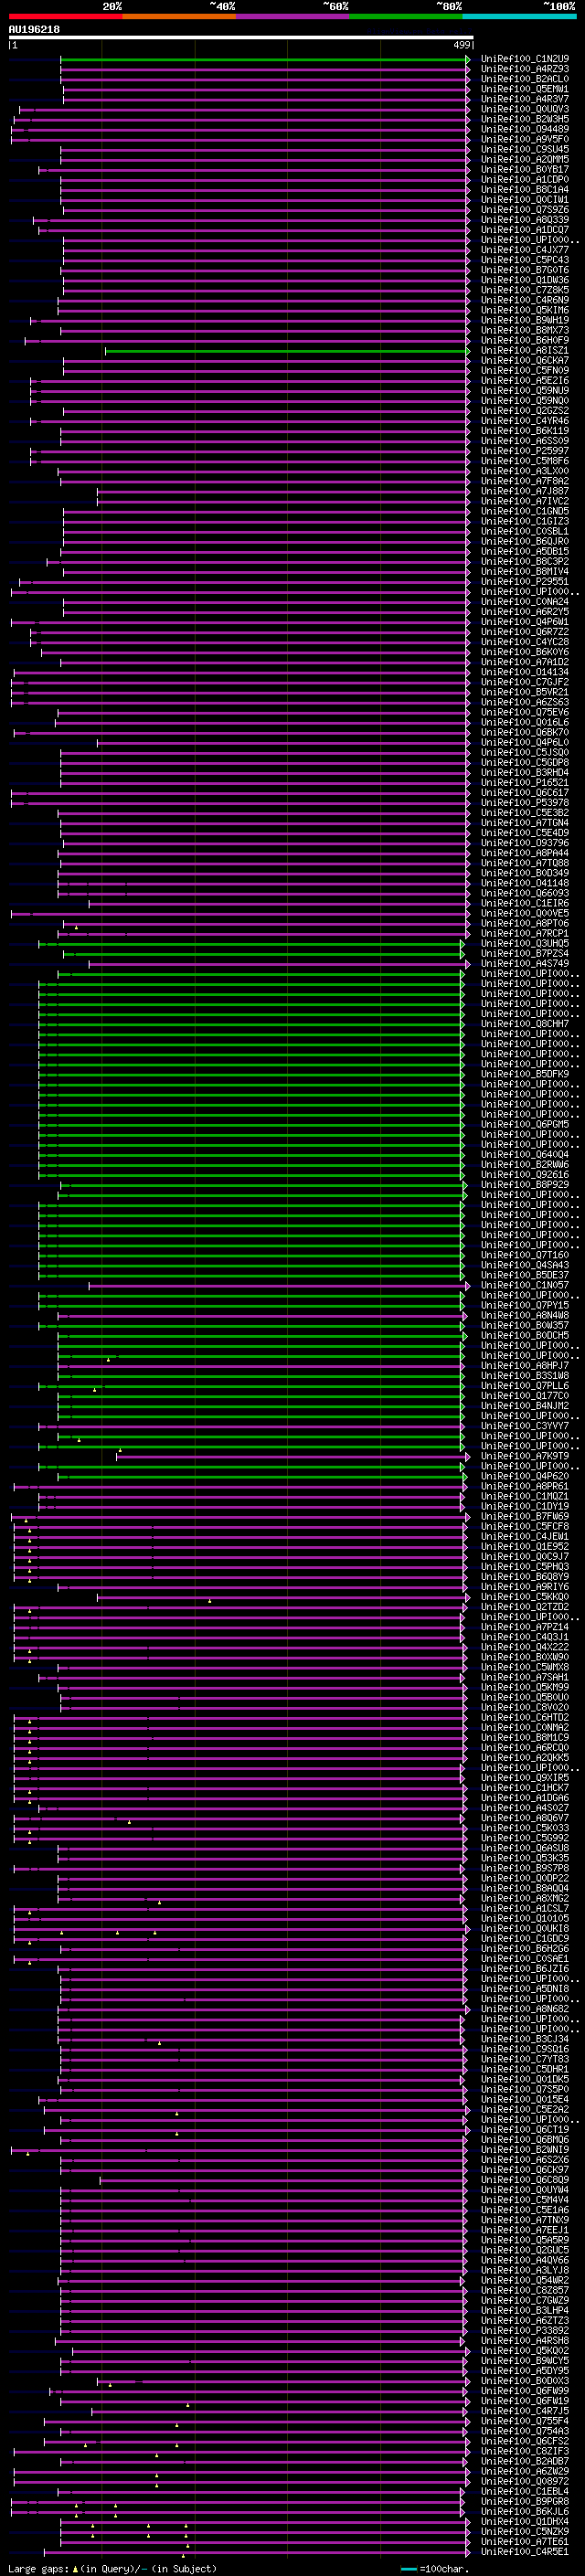The width and height of the screenshot is (585, 2576).
Task: Select subject label UniRef100_Q00VE5
Action: [x=525, y=913]
